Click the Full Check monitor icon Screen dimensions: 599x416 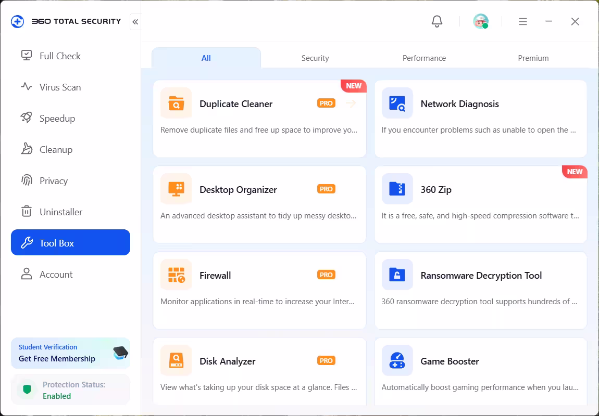coord(27,55)
